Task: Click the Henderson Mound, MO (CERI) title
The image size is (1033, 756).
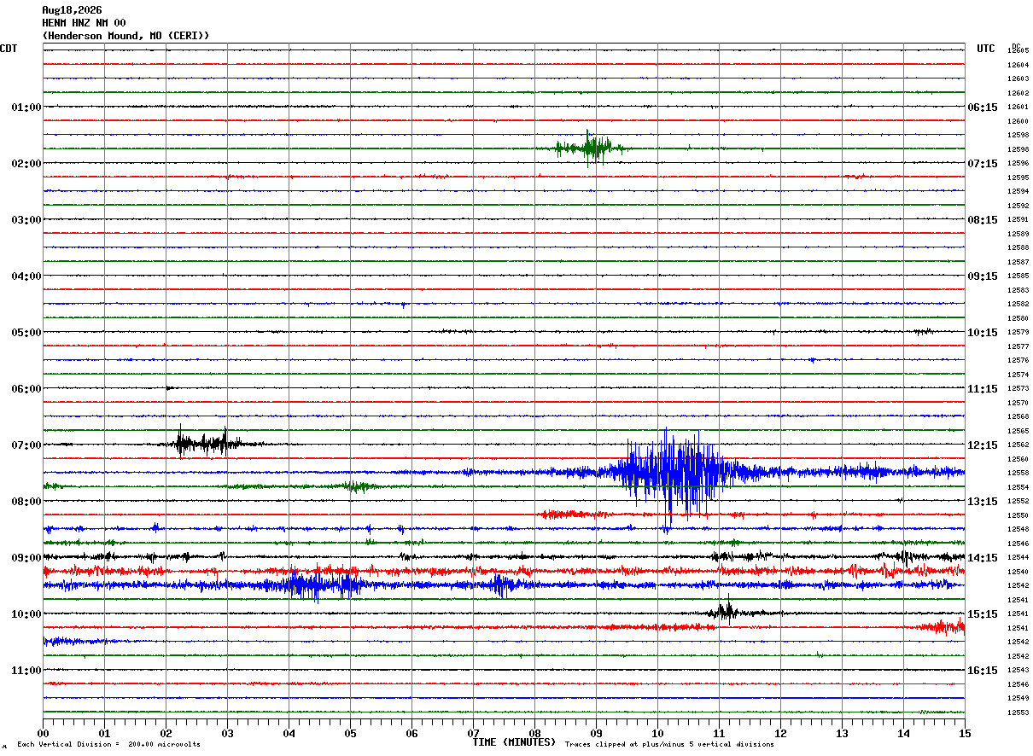Action: tap(125, 36)
